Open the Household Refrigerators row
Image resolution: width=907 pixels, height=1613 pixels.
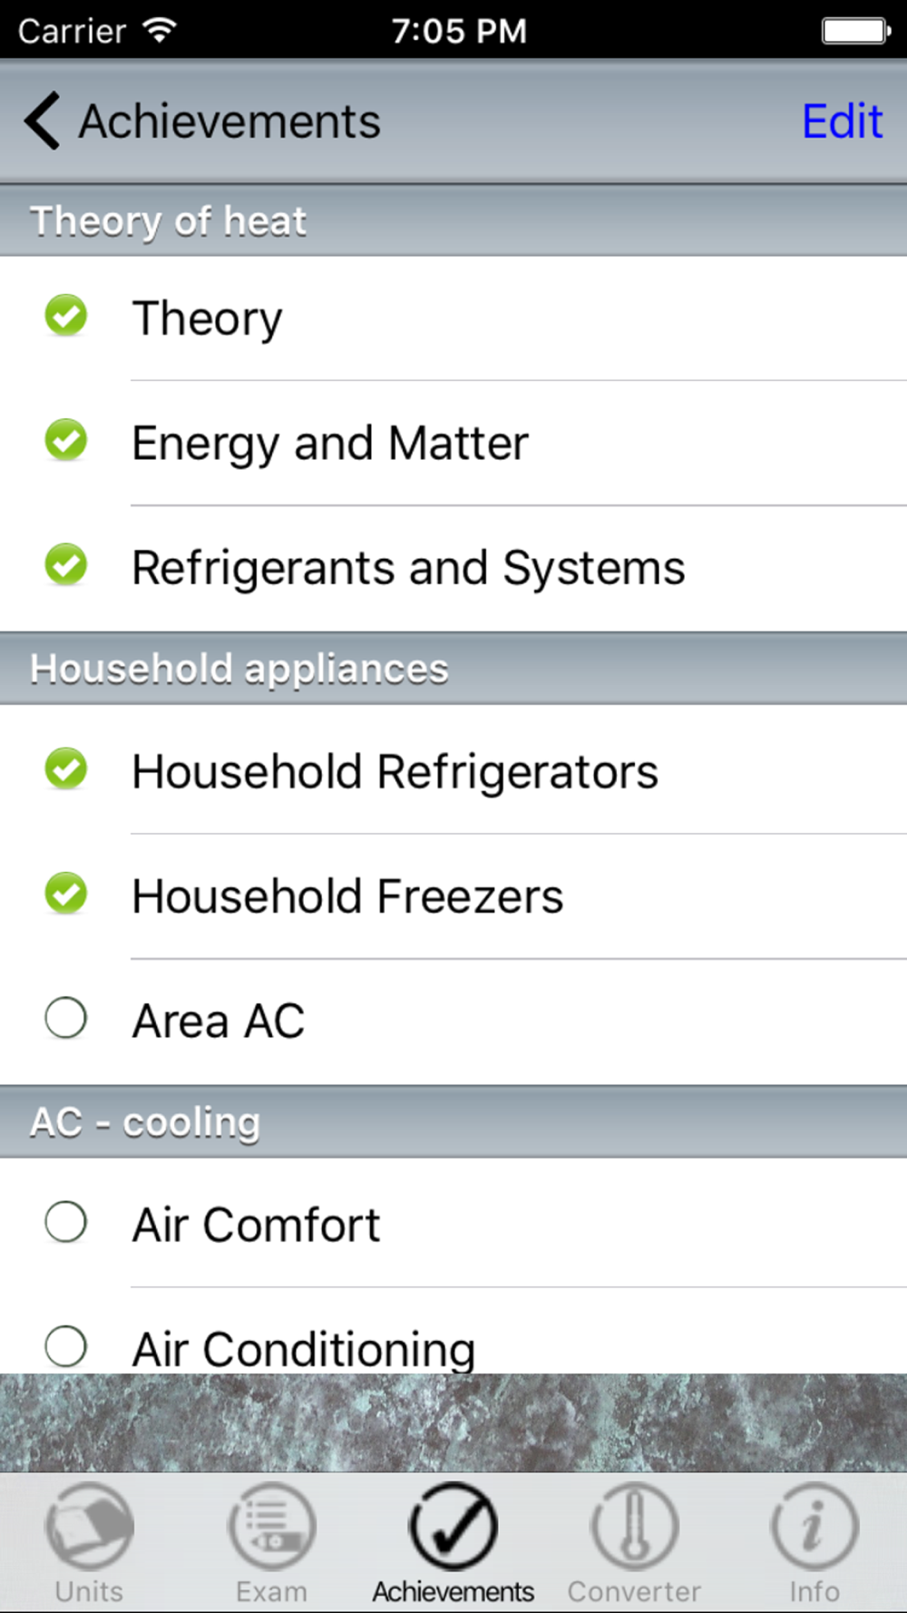click(x=453, y=770)
